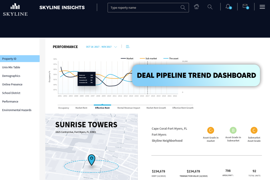This screenshot has width=270, height=180.
Task: Open Unix Mix Table in sidebar
Action: (x=11, y=67)
